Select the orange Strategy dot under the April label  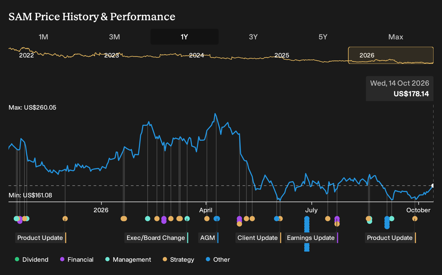[x=207, y=219]
